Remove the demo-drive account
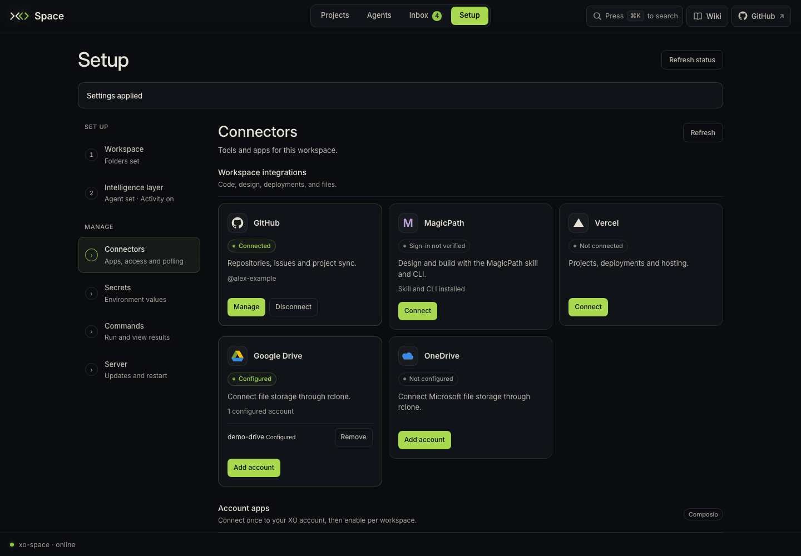The width and height of the screenshot is (801, 556). point(354,437)
